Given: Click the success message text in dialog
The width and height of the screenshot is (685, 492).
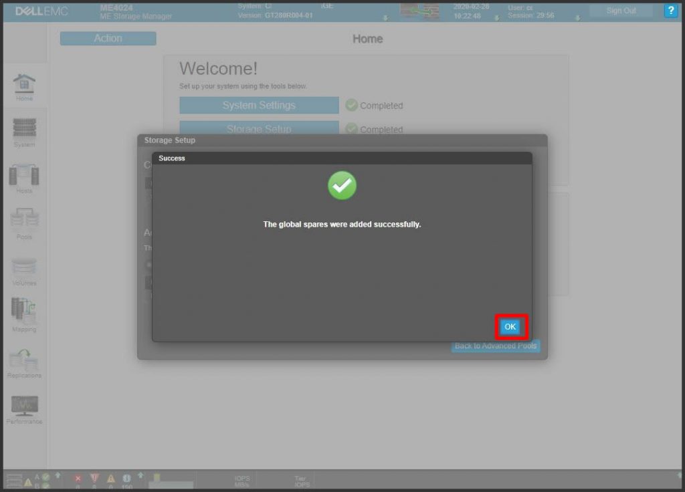Looking at the screenshot, I should [x=342, y=225].
